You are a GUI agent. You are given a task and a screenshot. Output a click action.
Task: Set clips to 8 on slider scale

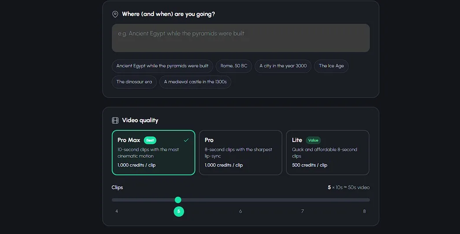click(x=364, y=211)
